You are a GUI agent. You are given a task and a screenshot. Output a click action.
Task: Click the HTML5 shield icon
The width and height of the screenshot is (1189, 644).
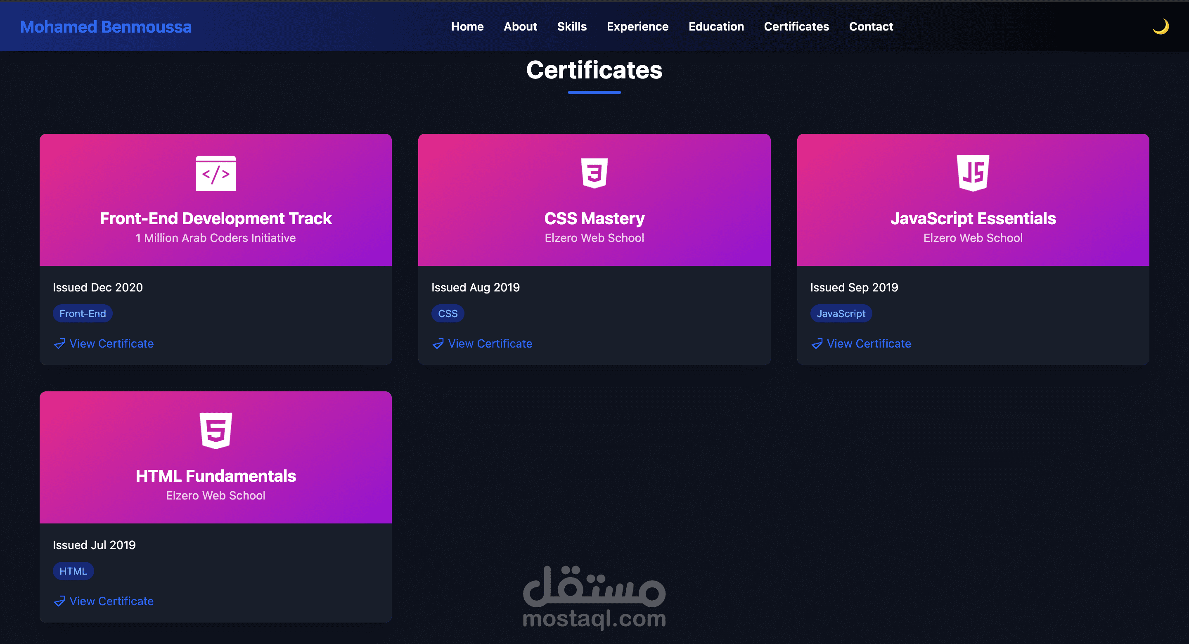pyautogui.click(x=216, y=430)
